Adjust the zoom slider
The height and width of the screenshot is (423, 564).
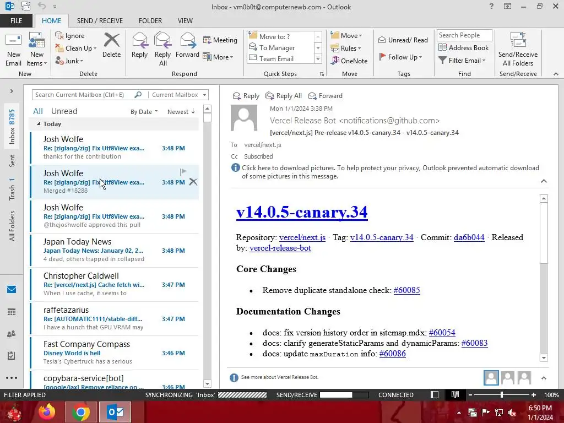[x=502, y=395]
